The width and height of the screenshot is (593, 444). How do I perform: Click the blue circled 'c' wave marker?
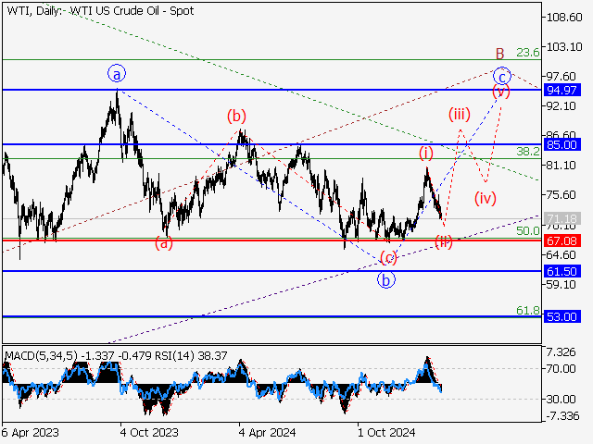[501, 76]
